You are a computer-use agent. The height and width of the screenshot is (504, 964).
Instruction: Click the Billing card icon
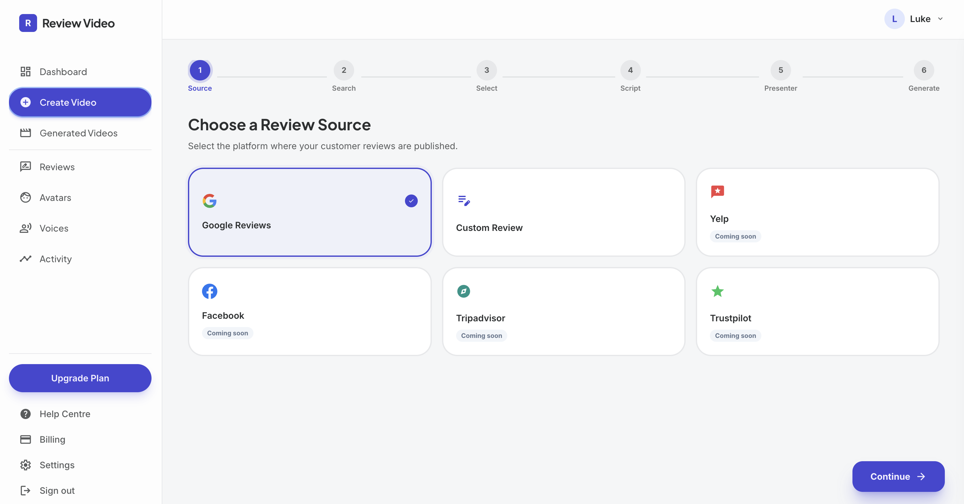point(26,439)
